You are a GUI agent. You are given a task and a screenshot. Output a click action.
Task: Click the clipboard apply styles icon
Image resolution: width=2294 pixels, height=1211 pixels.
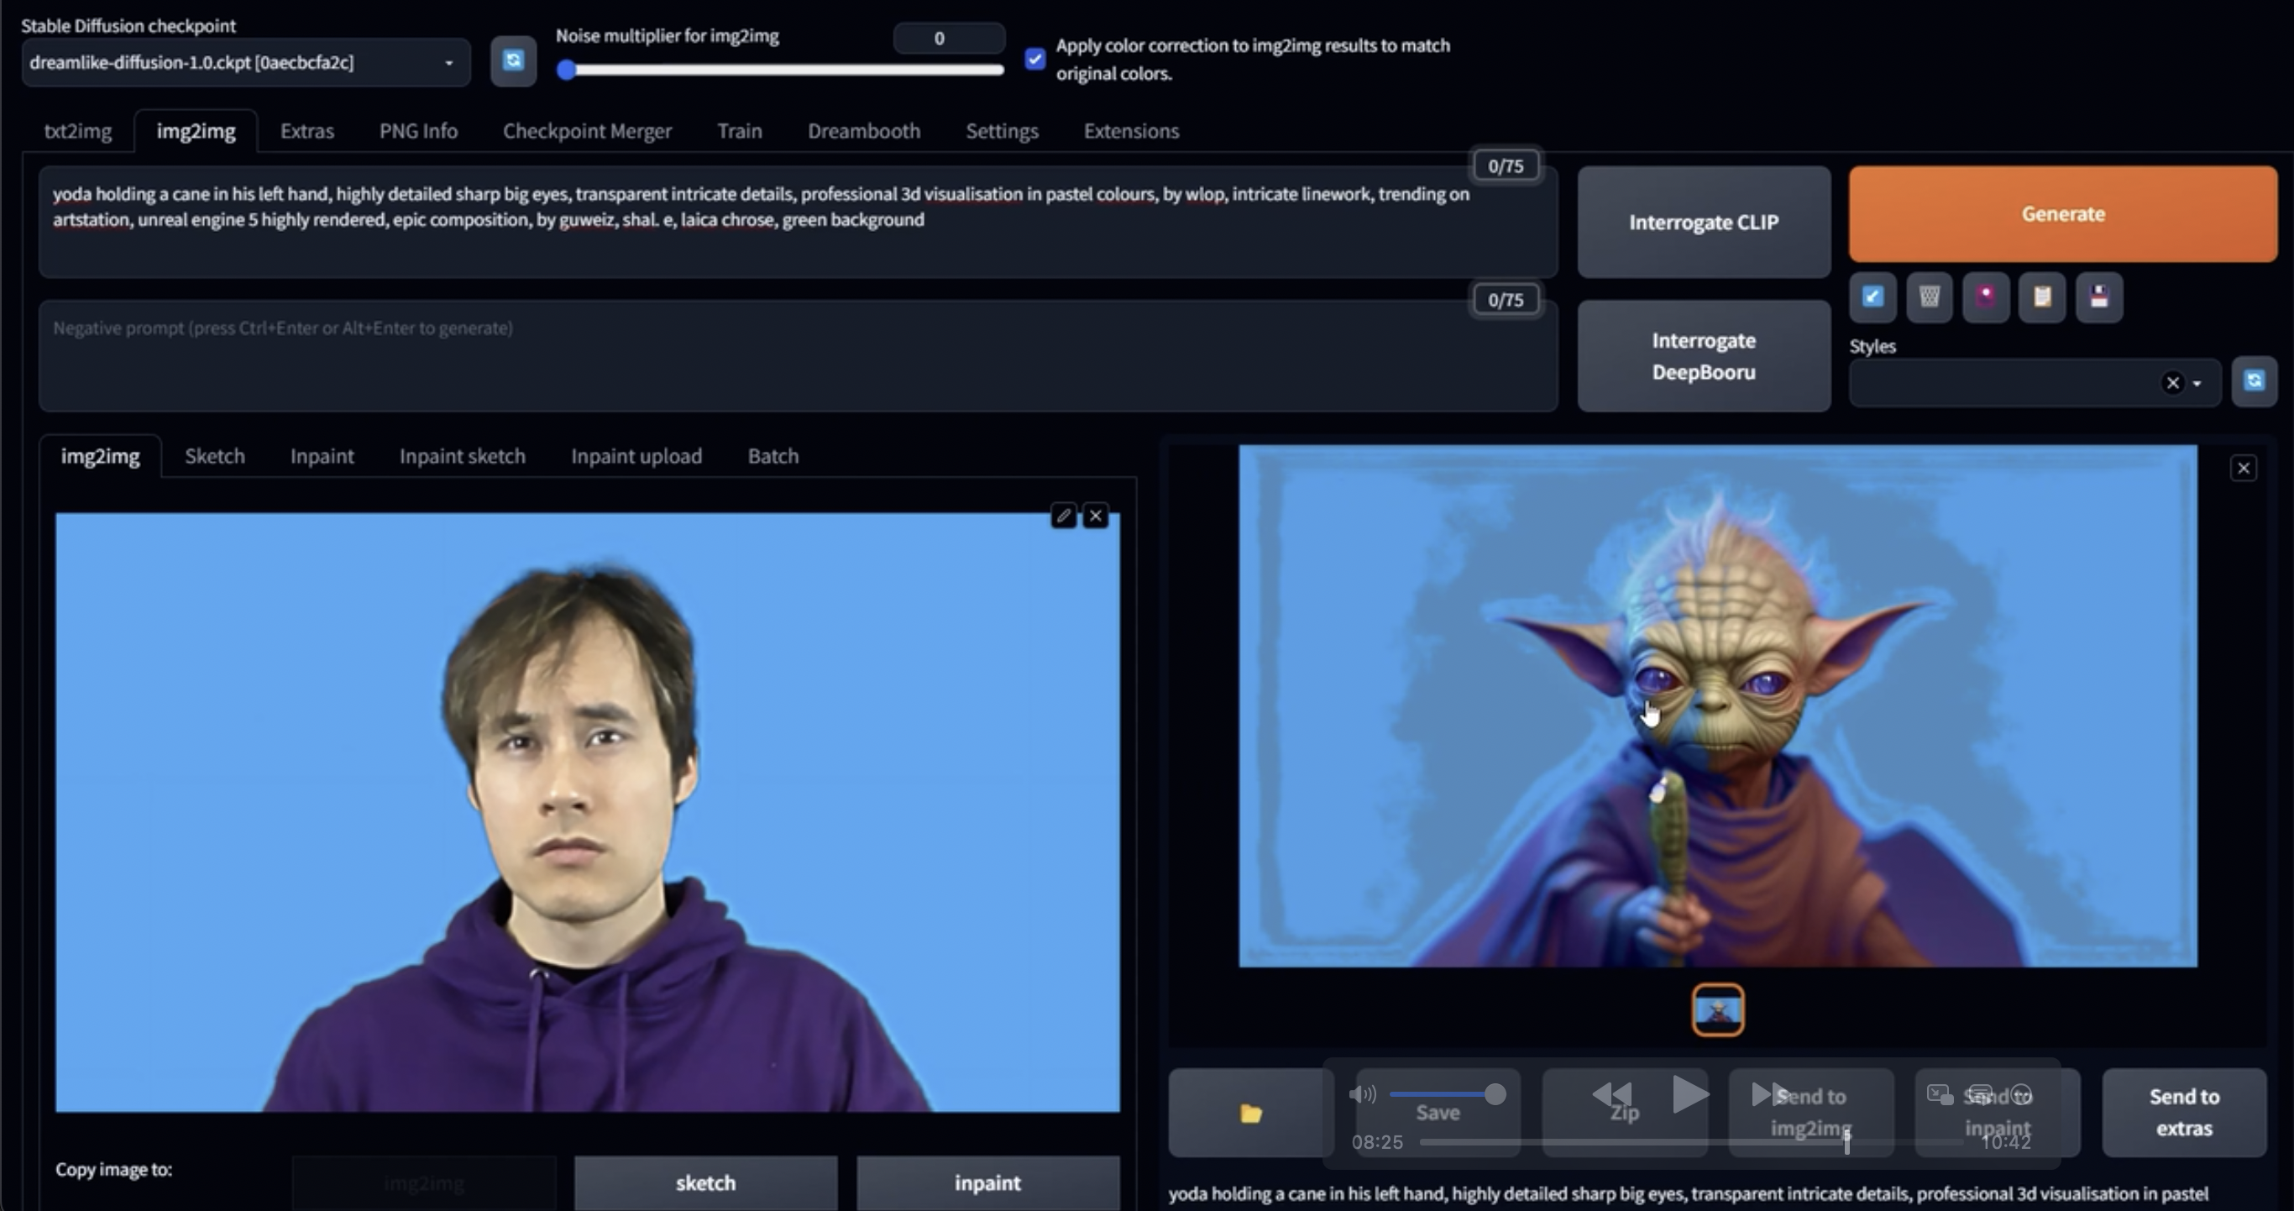pyautogui.click(x=2042, y=296)
